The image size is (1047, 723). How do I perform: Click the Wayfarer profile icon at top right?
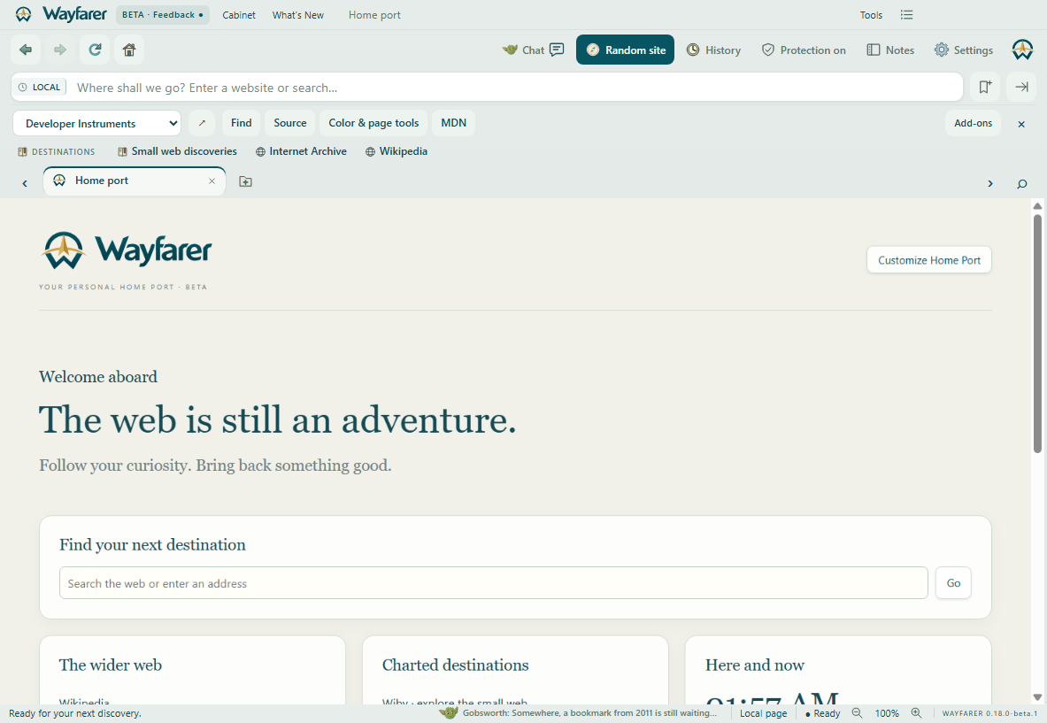pos(1022,50)
